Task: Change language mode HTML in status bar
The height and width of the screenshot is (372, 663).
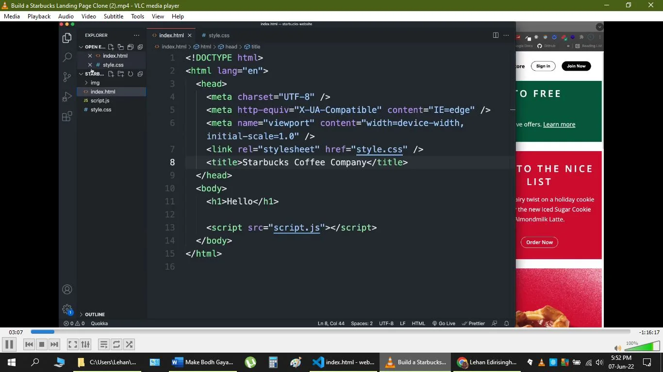Action: (x=418, y=324)
